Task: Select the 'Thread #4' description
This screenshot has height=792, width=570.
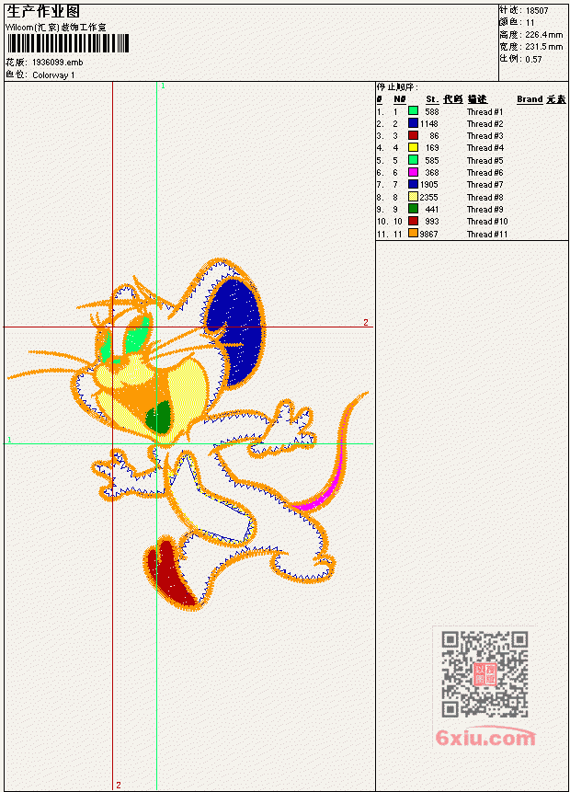Action: 484,148
